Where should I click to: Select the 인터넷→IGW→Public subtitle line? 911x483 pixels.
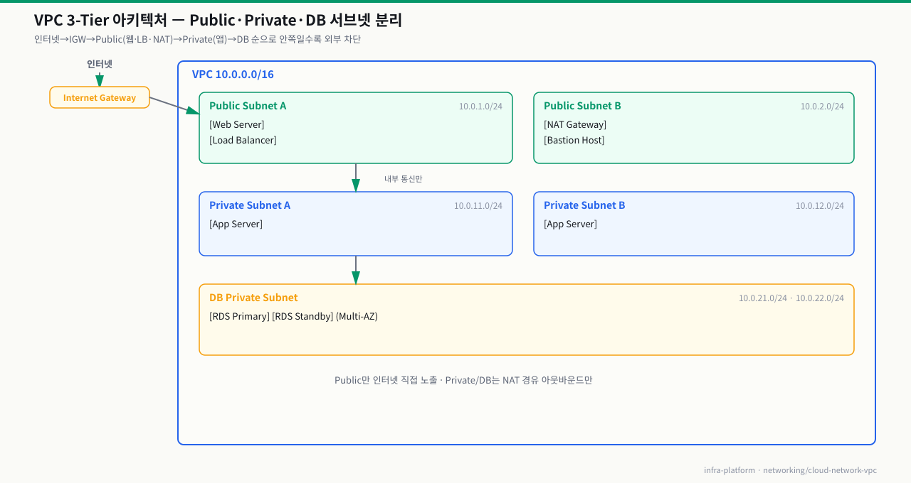pyautogui.click(x=197, y=39)
